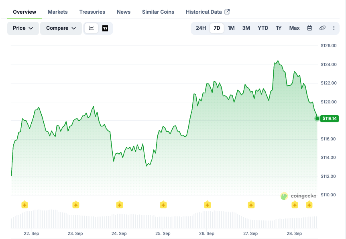Open Historical Data external link

click(208, 12)
